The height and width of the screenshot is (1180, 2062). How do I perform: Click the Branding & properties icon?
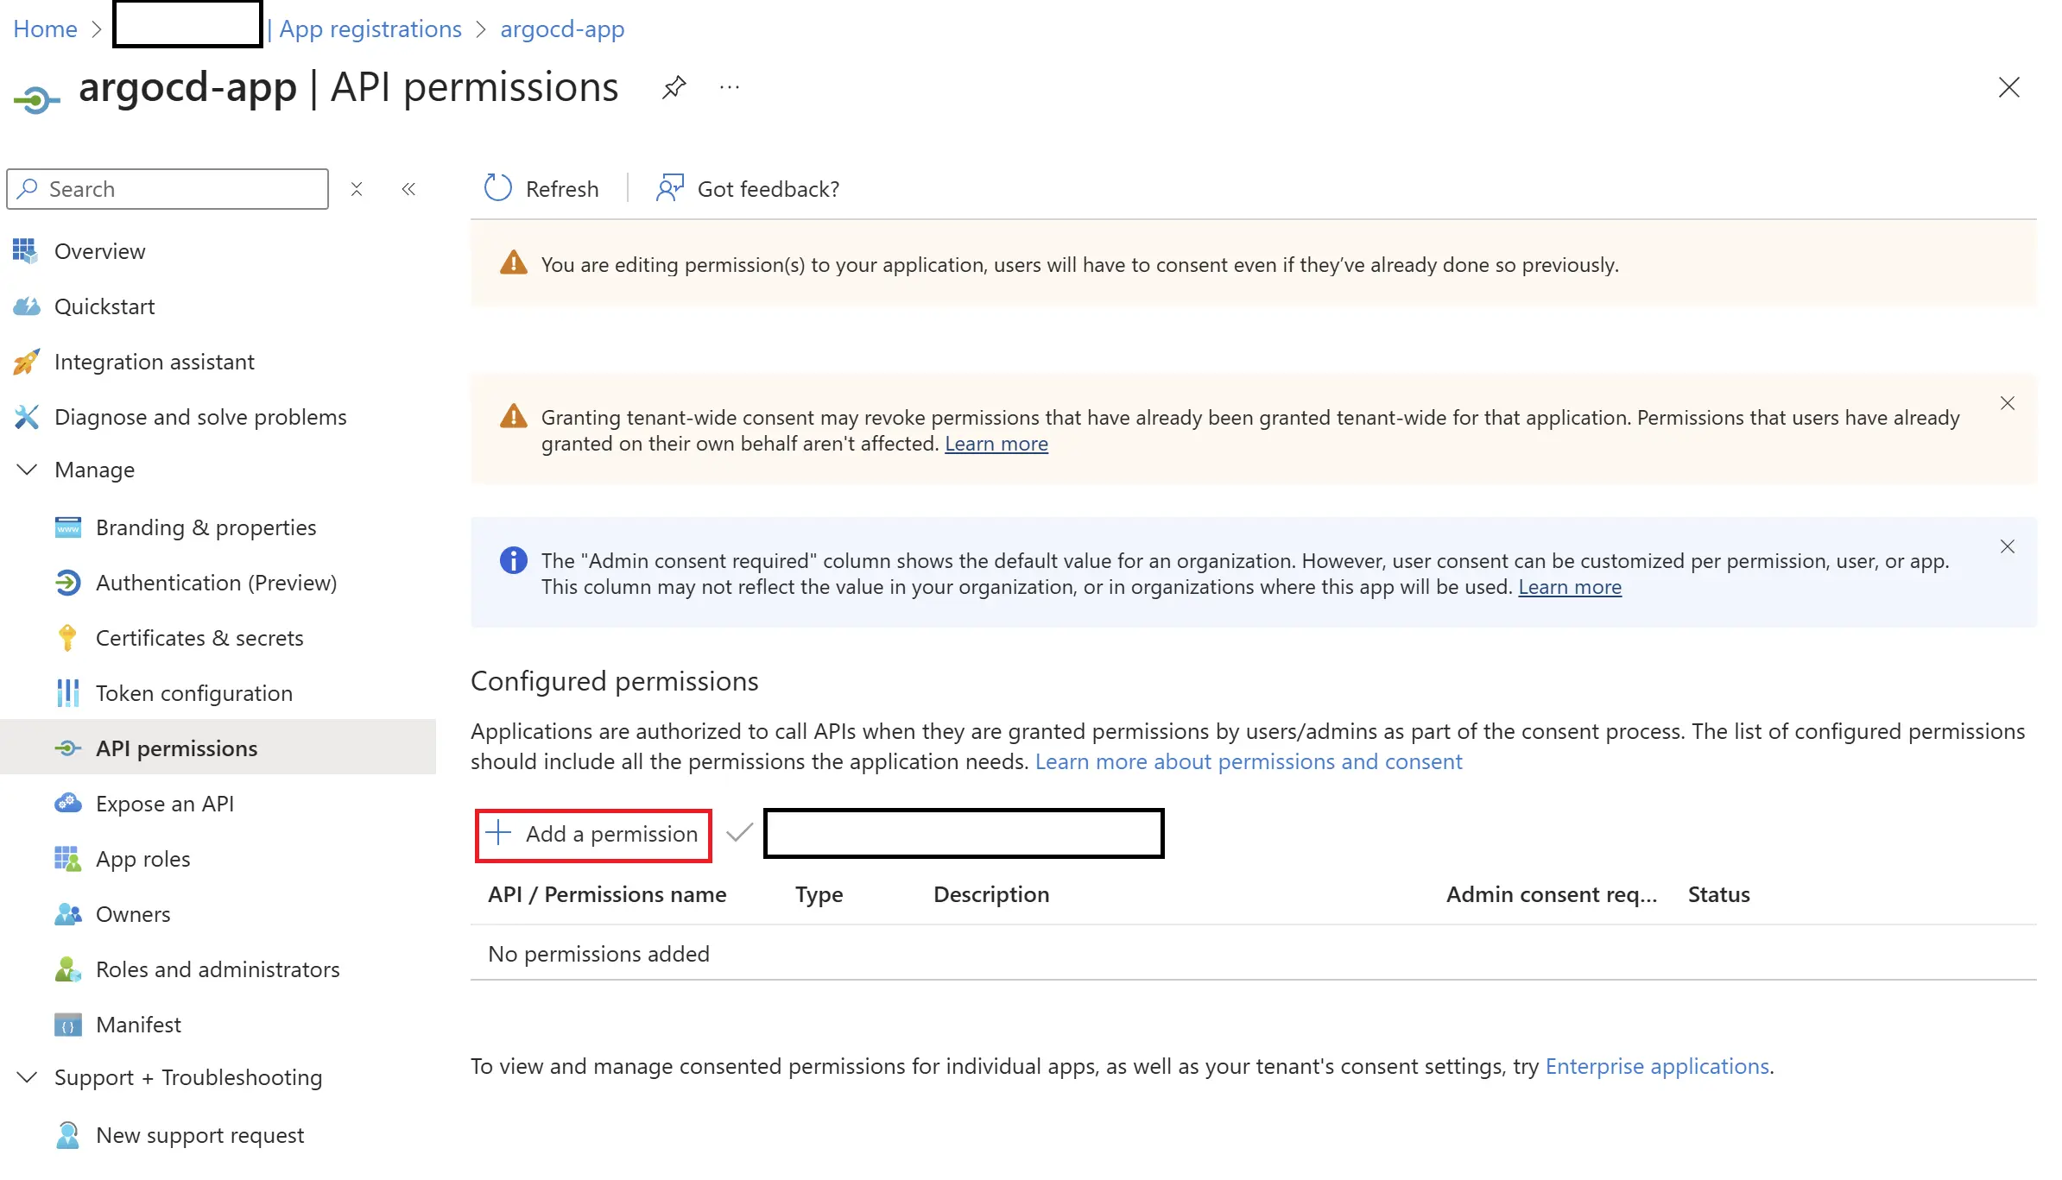coord(67,527)
